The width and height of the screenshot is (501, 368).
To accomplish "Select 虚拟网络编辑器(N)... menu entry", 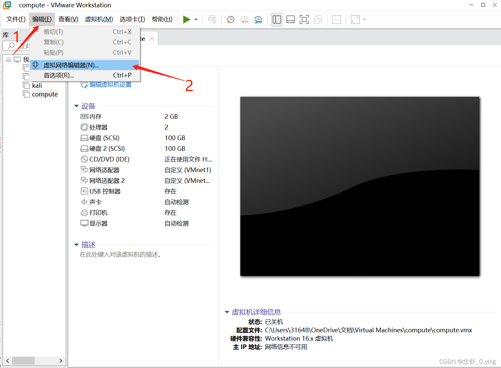I will point(84,65).
